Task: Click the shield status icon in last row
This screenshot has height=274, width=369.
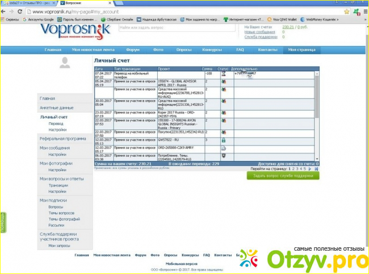Action: (223, 156)
